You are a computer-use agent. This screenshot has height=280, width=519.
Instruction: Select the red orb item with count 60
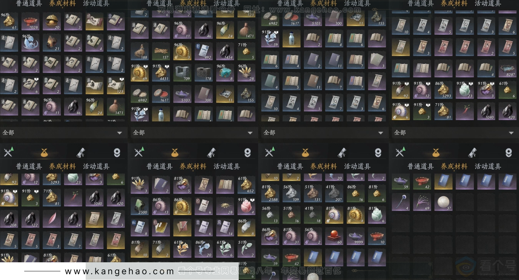click(x=334, y=236)
